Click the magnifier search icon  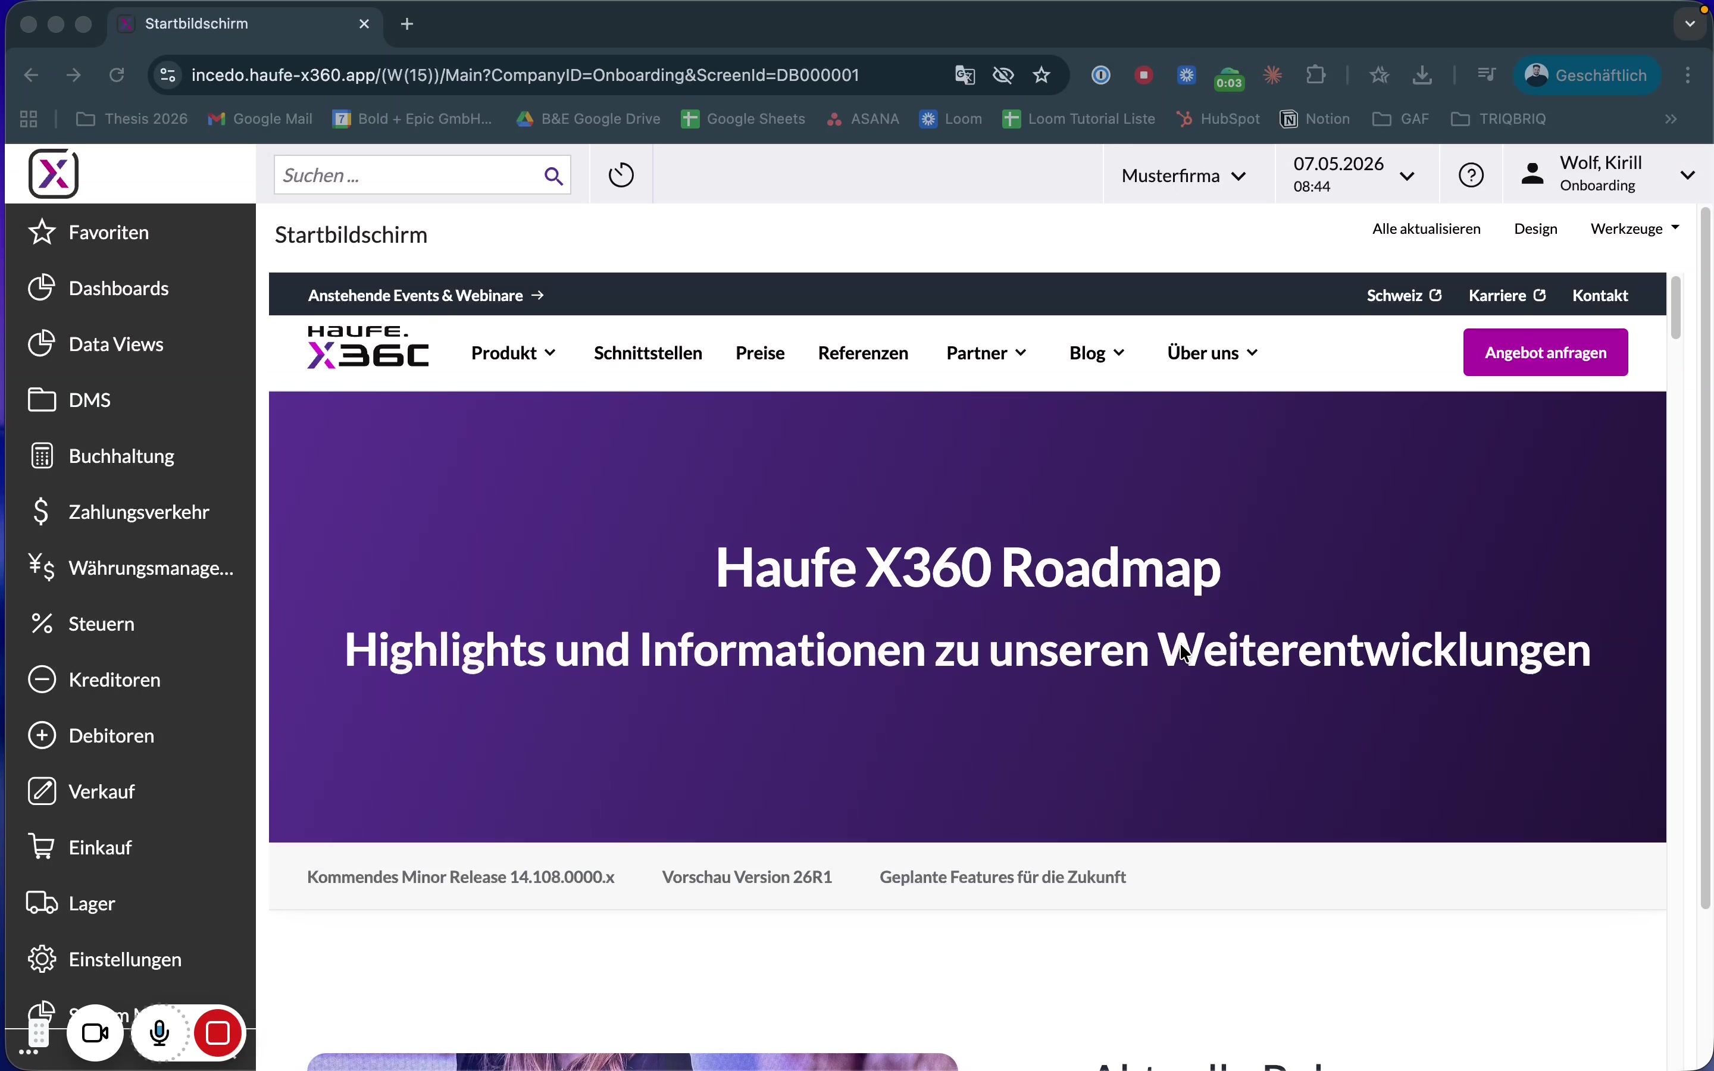(x=553, y=176)
